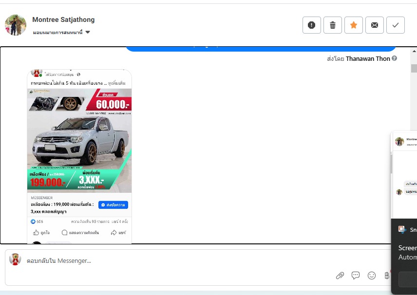This screenshot has height=295, width=417.
Task: Attach a file with the paperclip icon
Action: 340,276
